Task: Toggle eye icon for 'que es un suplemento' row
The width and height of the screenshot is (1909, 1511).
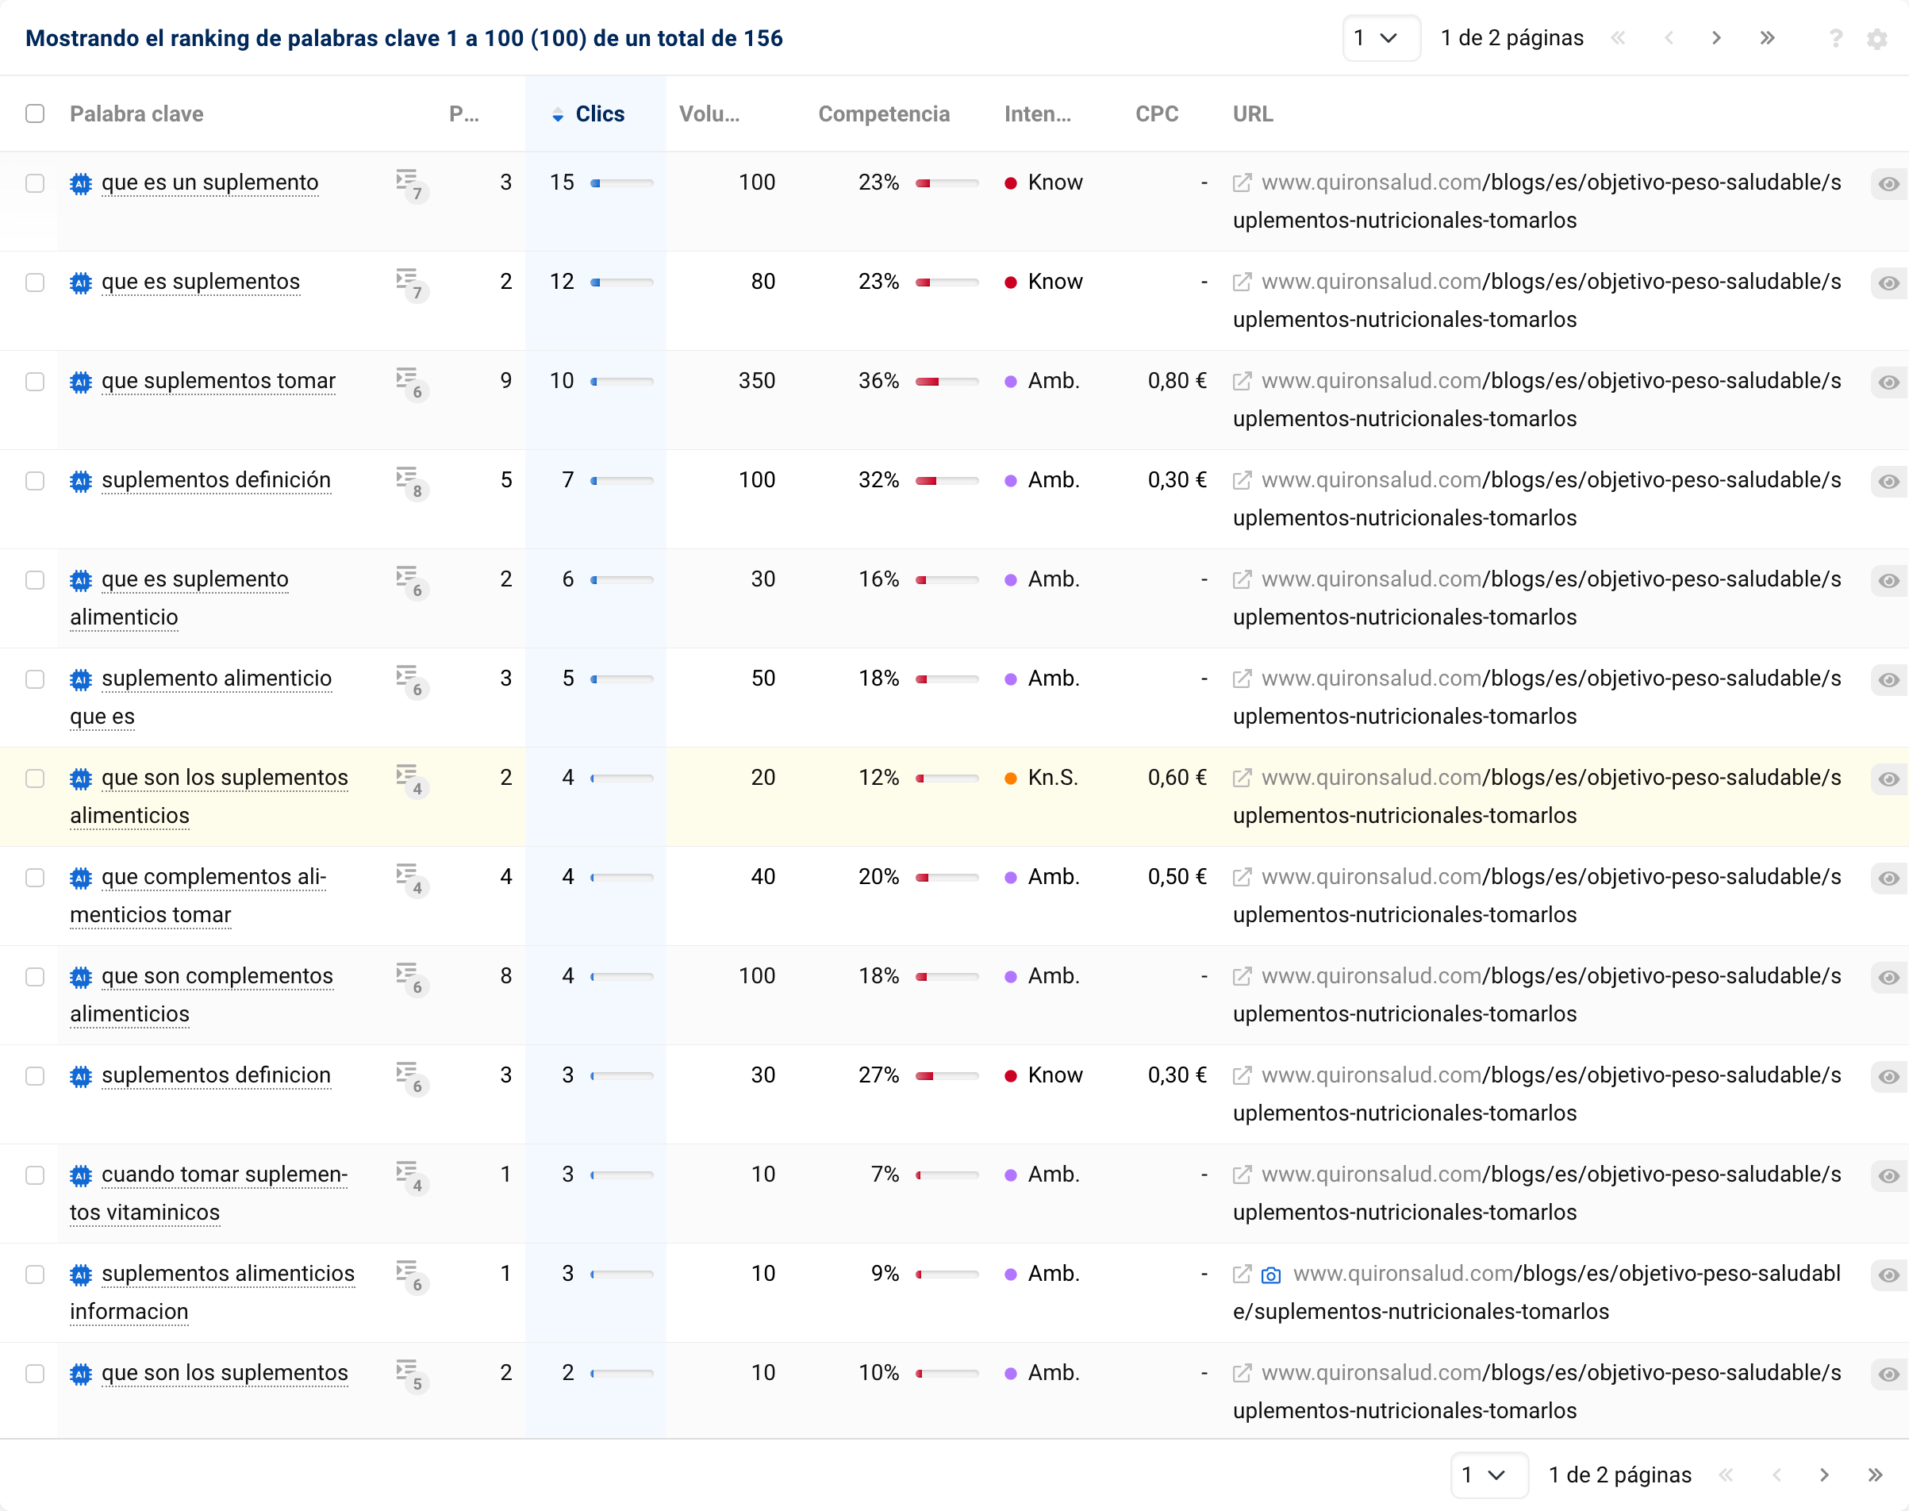Action: 1888,184
